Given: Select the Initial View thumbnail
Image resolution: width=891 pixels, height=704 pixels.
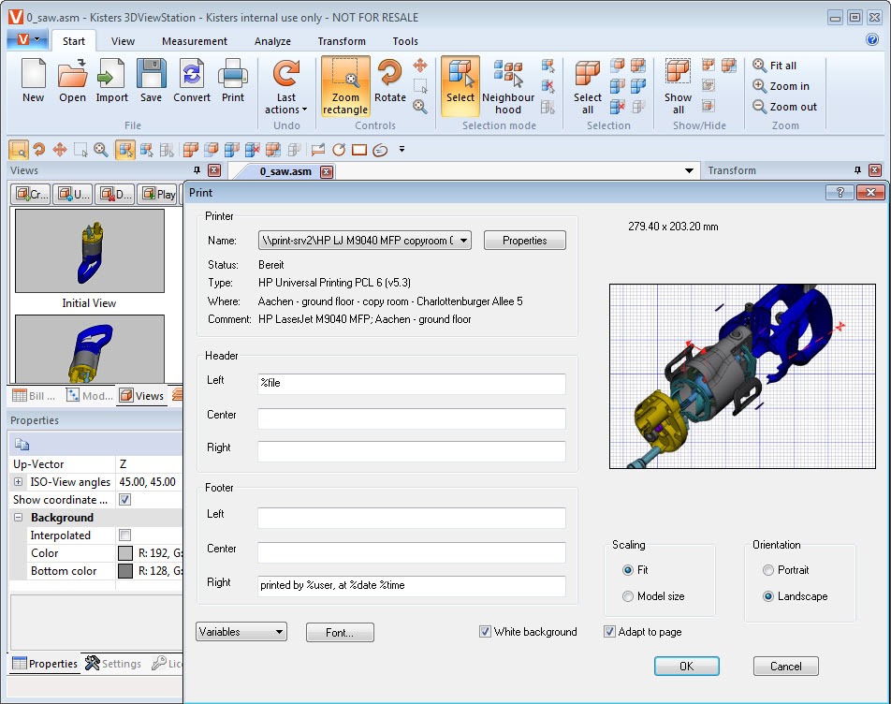Looking at the screenshot, I should pos(90,251).
